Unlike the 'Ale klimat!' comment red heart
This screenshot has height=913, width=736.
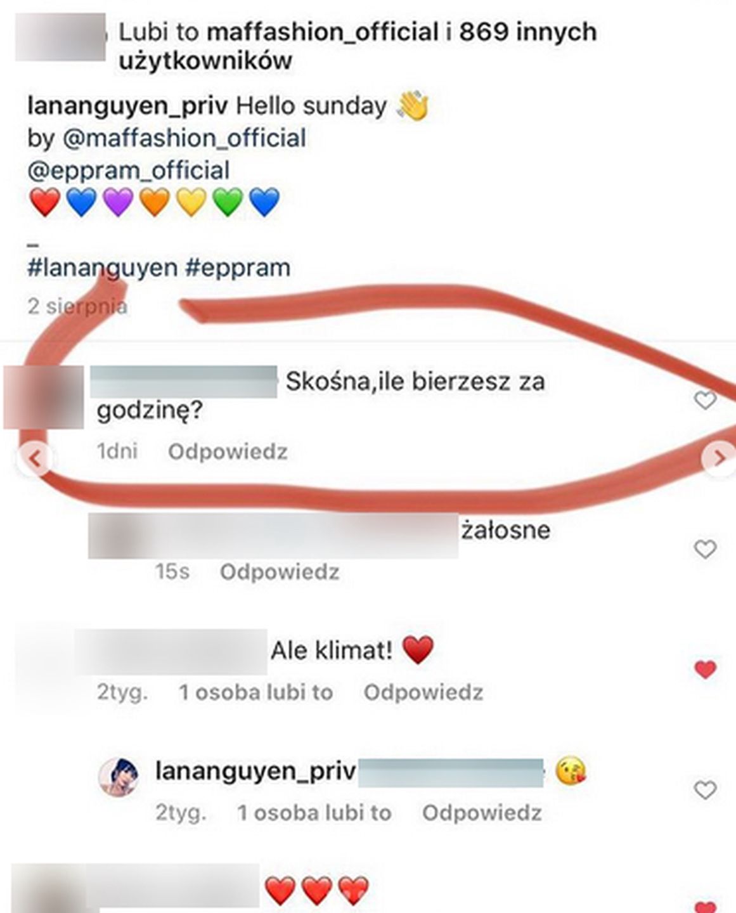pos(705,669)
